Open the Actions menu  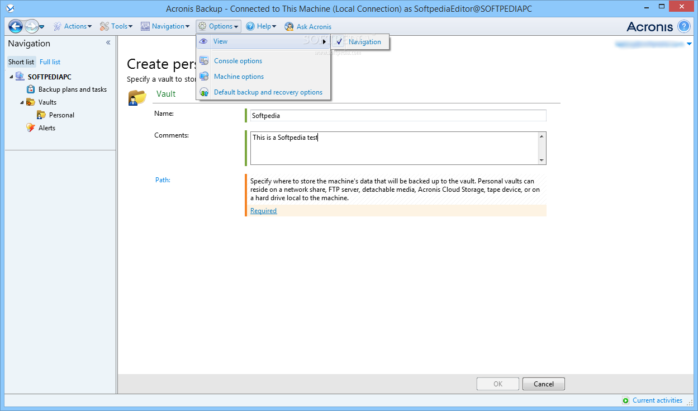(73, 26)
